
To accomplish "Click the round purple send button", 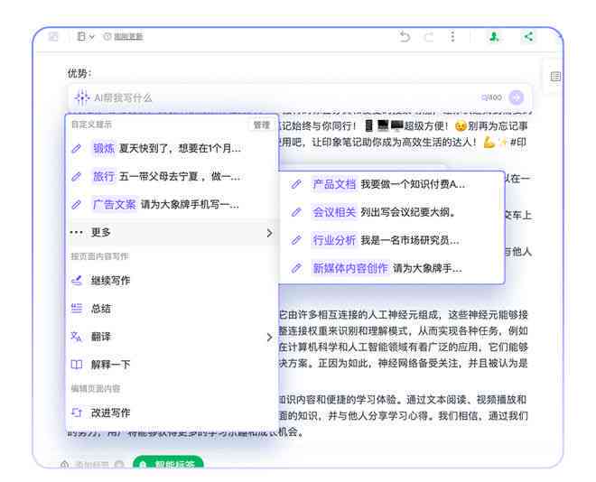I will 517,97.
